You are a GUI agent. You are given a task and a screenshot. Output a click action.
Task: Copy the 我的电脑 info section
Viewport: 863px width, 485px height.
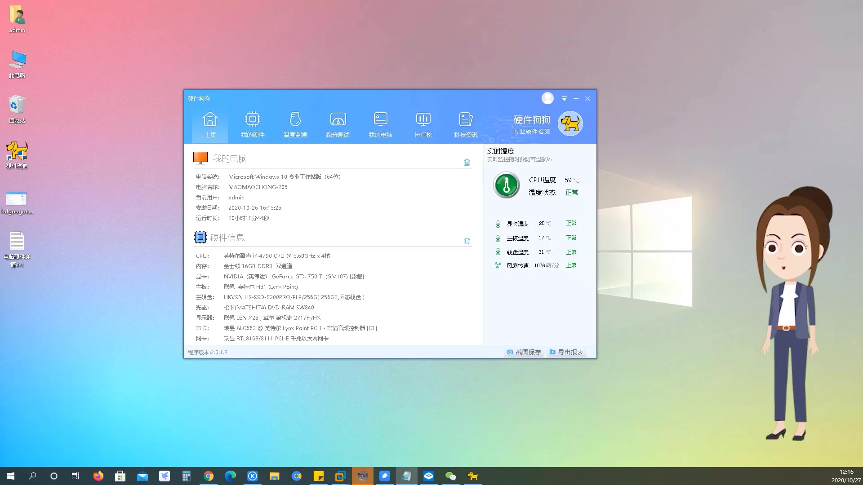(x=467, y=163)
